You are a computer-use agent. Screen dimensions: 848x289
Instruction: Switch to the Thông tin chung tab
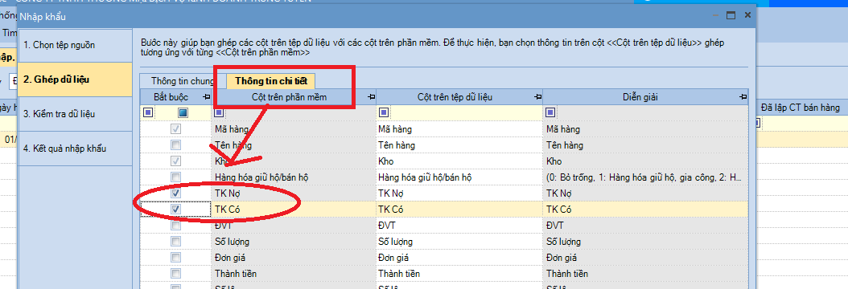tap(183, 81)
